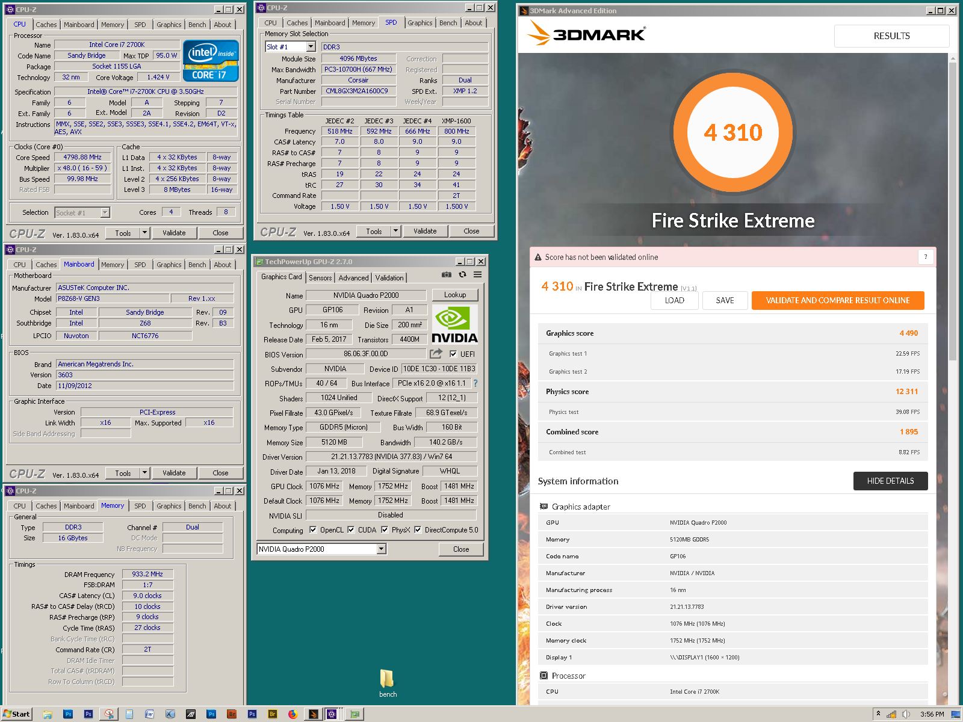Switch to CPU-Z via its purple taskbar icon
Image resolution: width=963 pixels, height=722 pixels.
click(x=332, y=714)
